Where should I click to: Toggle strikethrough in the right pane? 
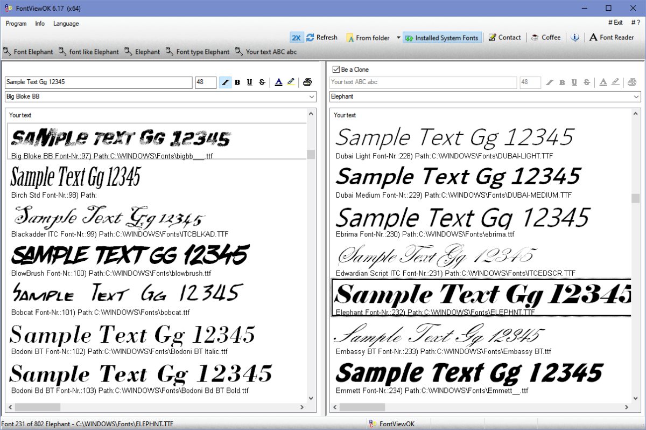586,82
